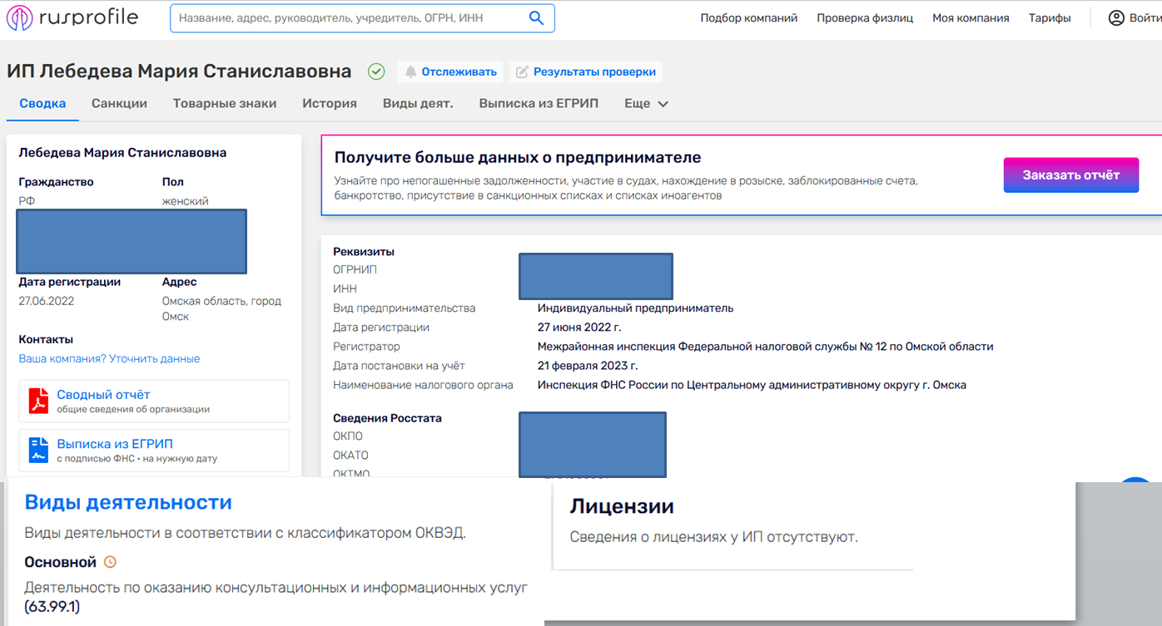Switch to the Сводка tab
Screen dimensions: 1162x626
[42, 104]
